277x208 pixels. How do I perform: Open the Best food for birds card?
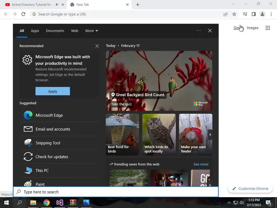pos(123,134)
